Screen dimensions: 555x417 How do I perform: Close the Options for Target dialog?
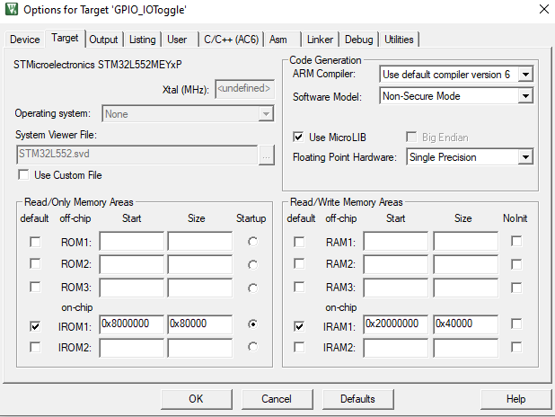click(x=544, y=9)
